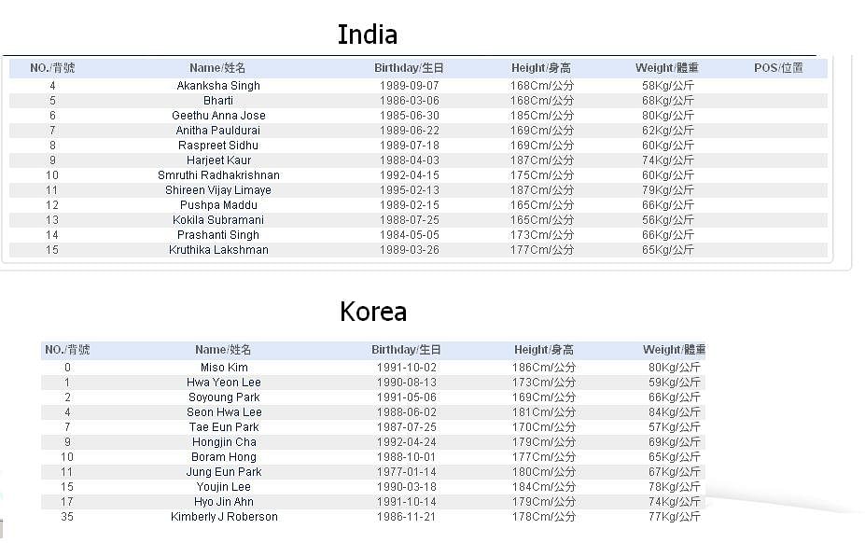Click the Smruthi Radhakrishnan row name
Screen dimensions: 865x543
coord(218,174)
